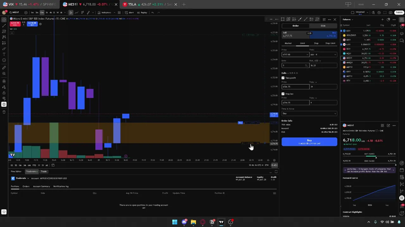Select GOLZ2025 in the watchlist

pos(369,35)
